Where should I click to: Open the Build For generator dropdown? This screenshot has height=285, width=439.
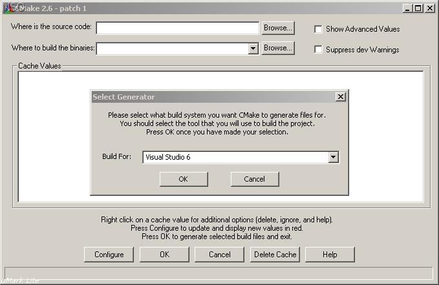point(333,157)
